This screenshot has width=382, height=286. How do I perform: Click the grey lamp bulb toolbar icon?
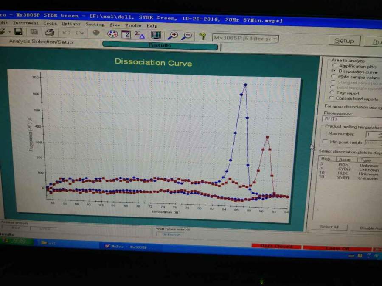[96, 33]
